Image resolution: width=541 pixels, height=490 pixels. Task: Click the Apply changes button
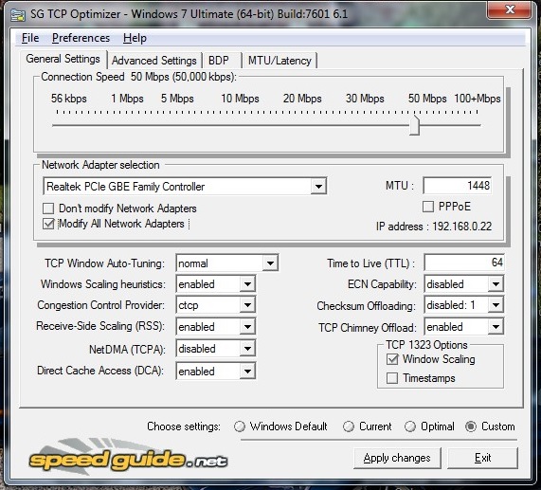[397, 458]
